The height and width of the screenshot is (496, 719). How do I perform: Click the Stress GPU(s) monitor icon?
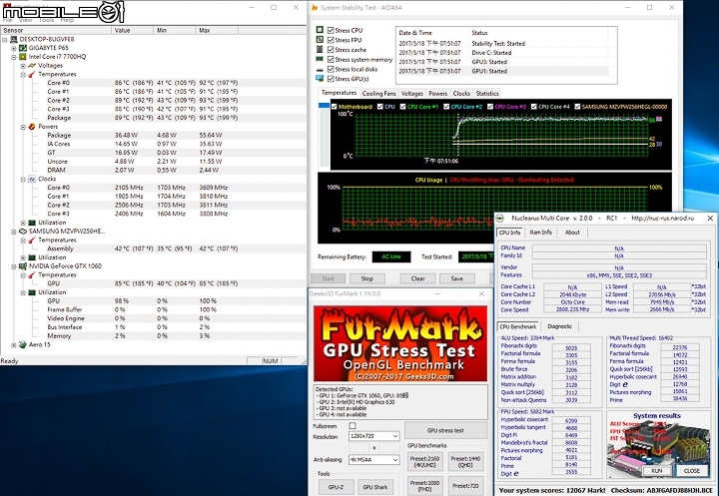[x=320, y=79]
